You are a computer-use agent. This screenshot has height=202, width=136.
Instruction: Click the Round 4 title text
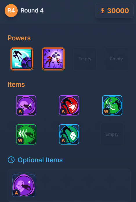[x=32, y=10]
